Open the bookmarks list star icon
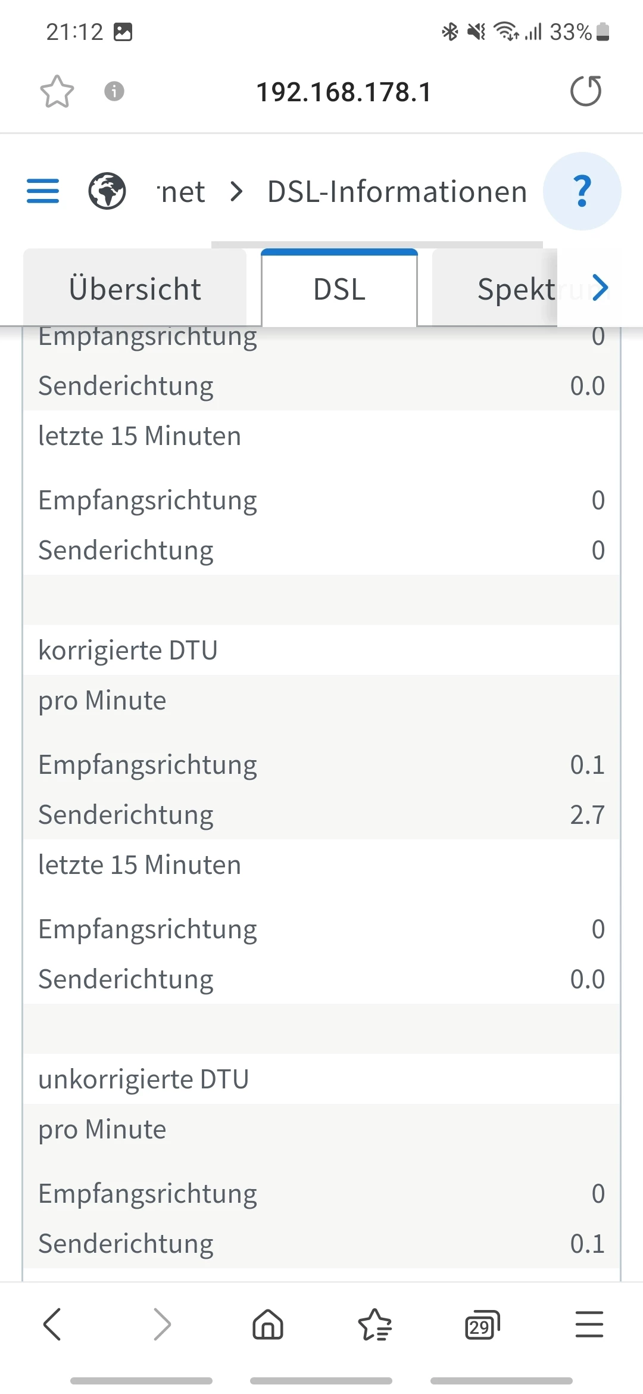643x1394 pixels. [x=374, y=1325]
